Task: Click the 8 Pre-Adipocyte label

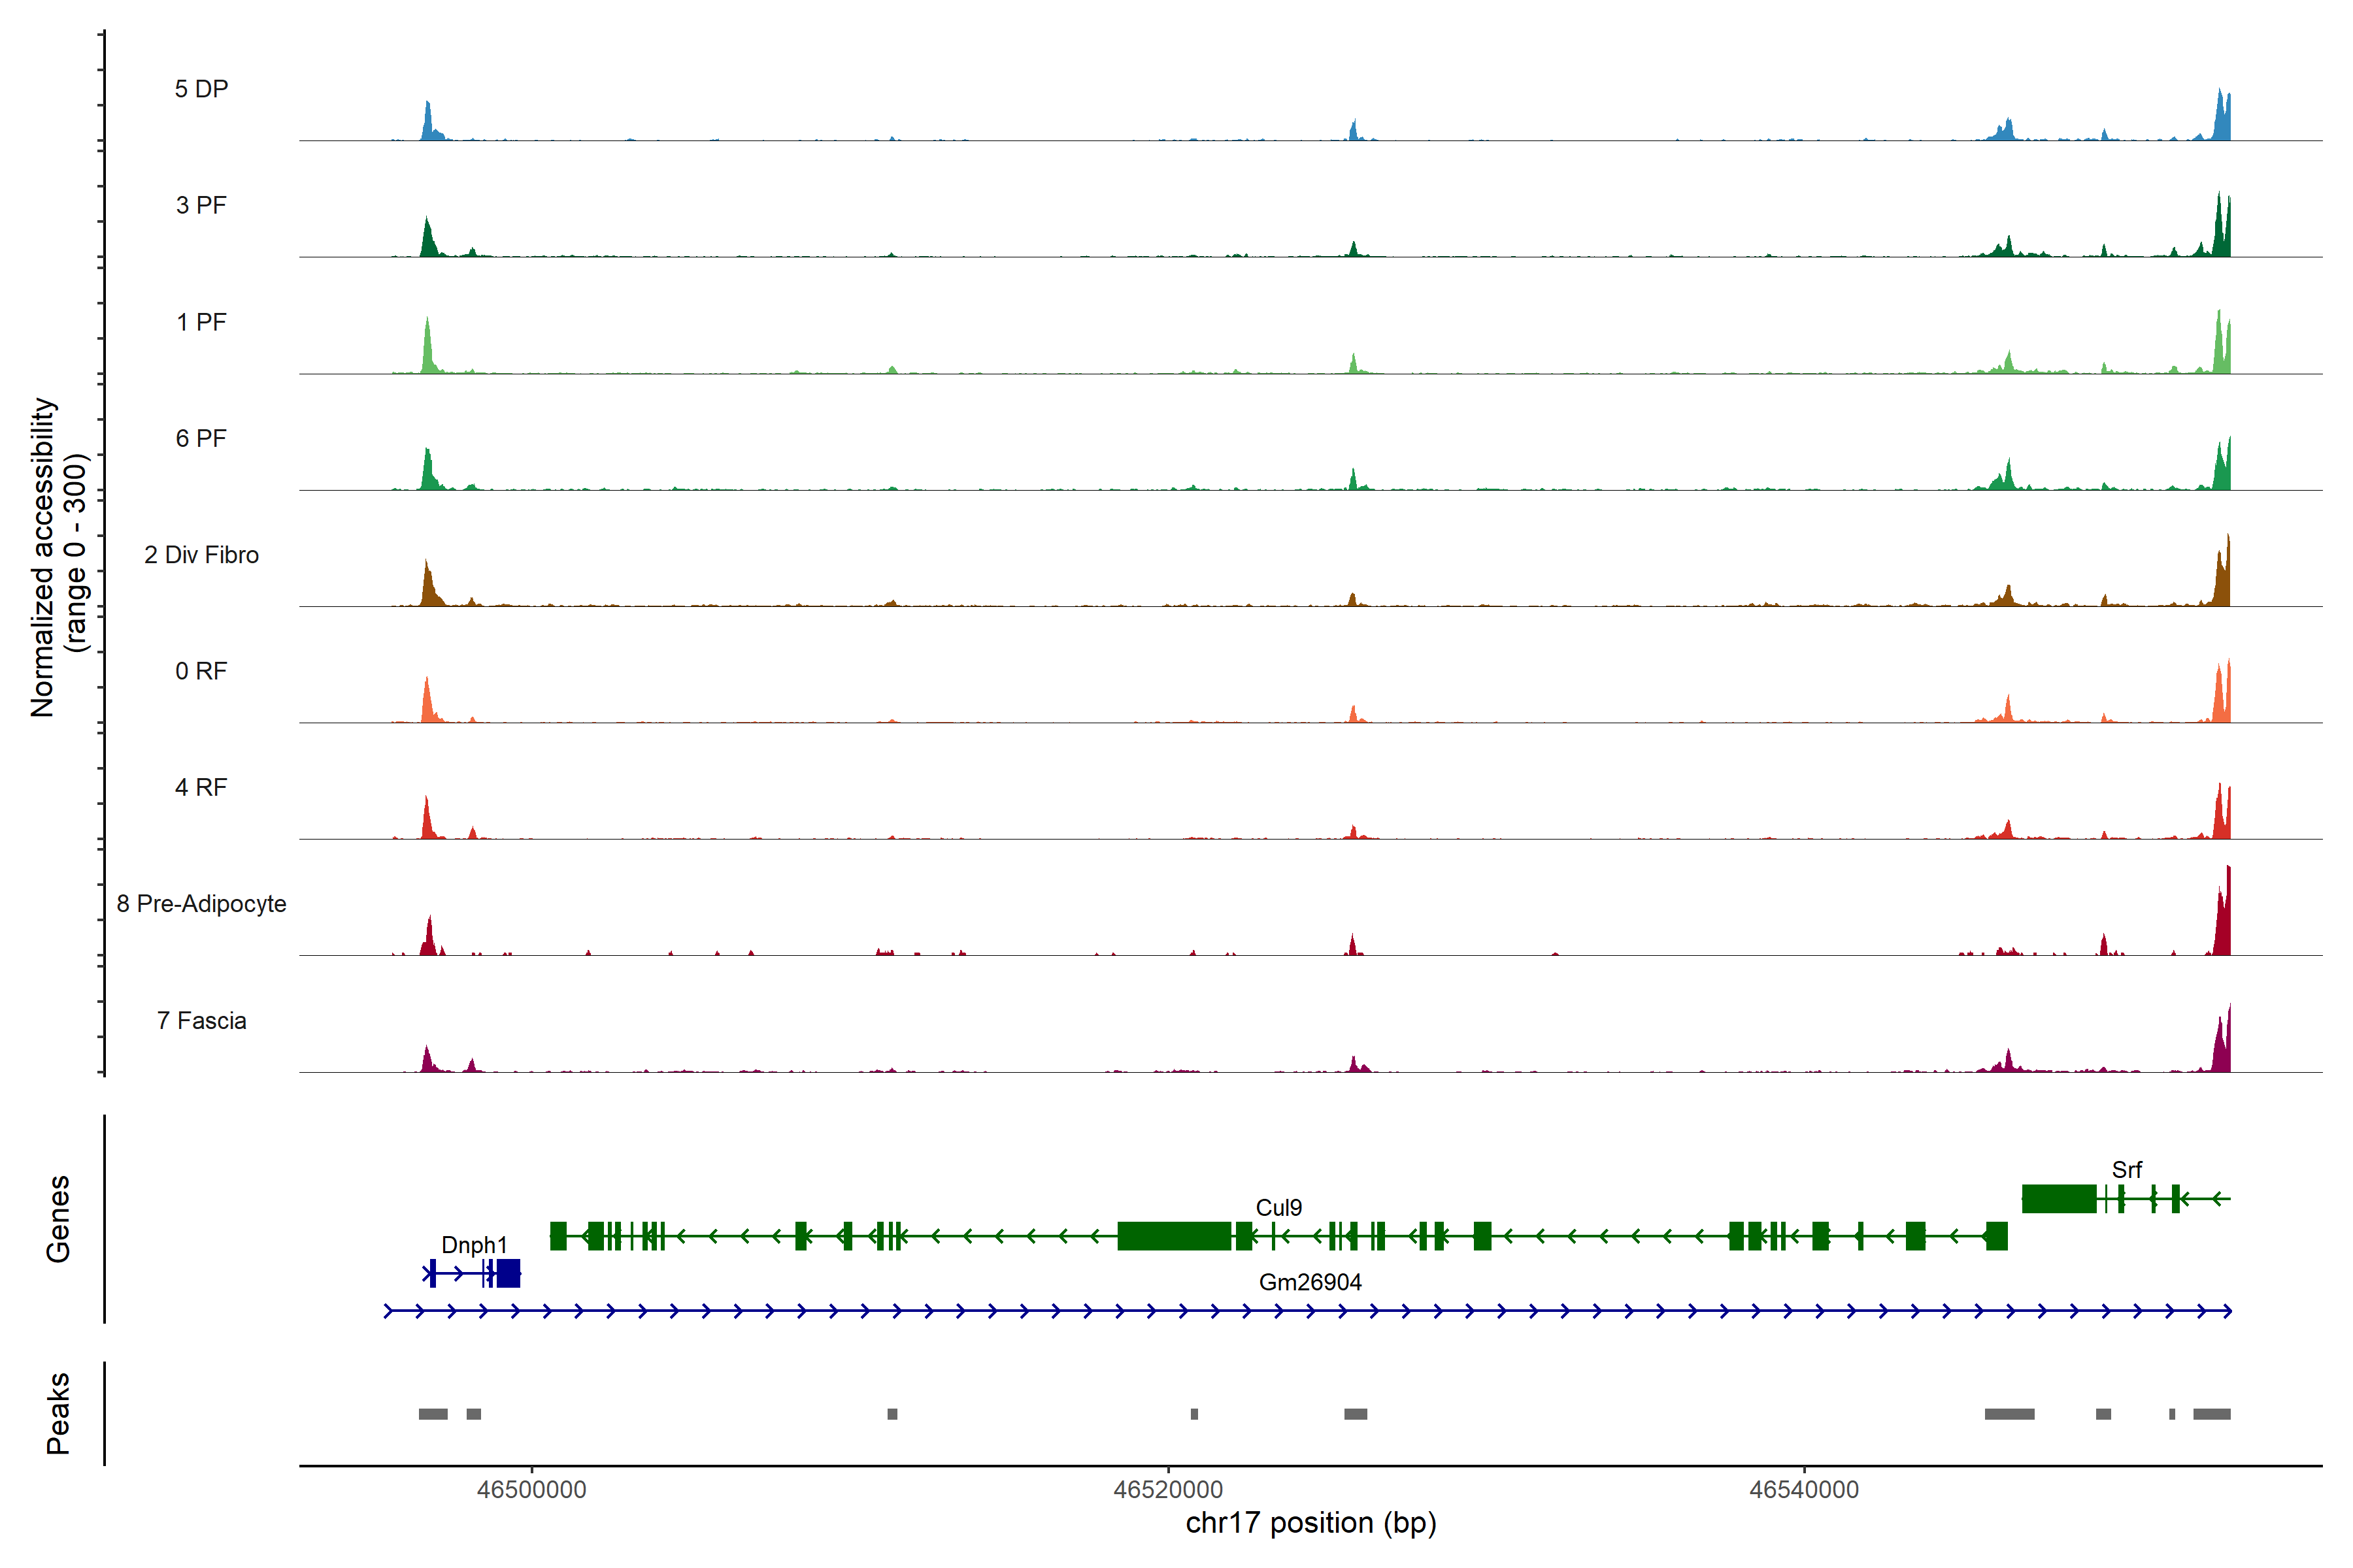Action: tap(201, 904)
